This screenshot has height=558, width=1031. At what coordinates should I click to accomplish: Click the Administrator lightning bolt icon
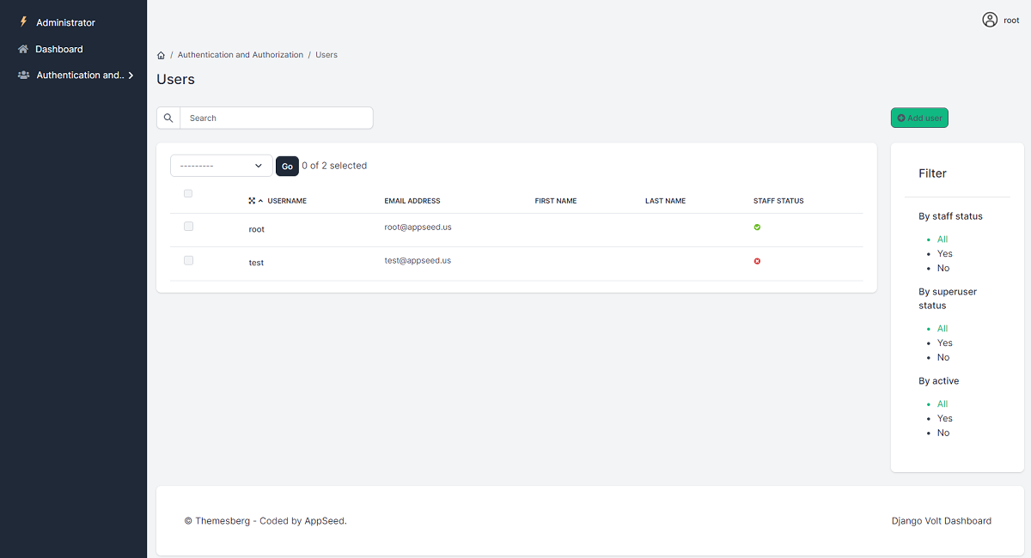(x=21, y=21)
